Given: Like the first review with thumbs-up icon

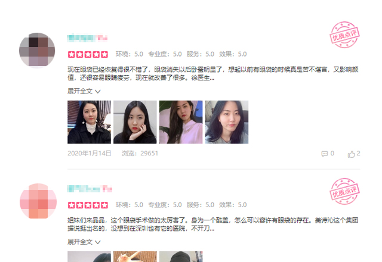Looking at the screenshot, I should click(x=351, y=154).
